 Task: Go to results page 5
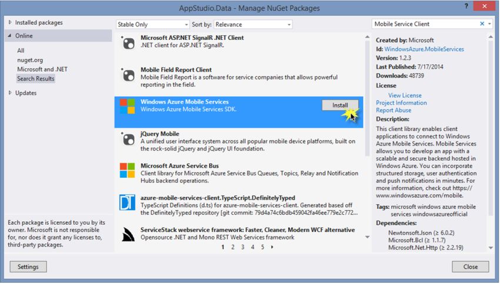262,247
